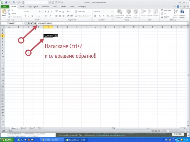Switch to the Insert ribbon tab
Screen dimensions: 190x142
coord(22,7)
